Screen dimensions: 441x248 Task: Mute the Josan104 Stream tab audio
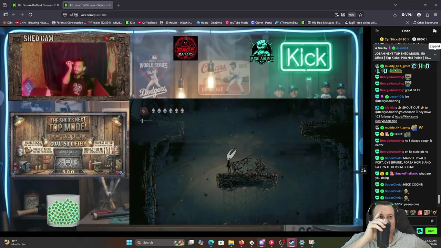pyautogui.click(x=71, y=5)
